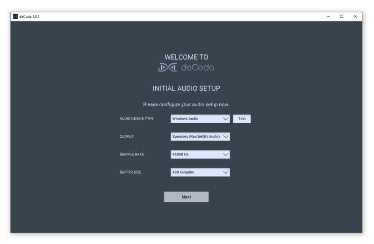
Task: Click the 'deCoda 1.0.1' window title
Action: click(29, 16)
